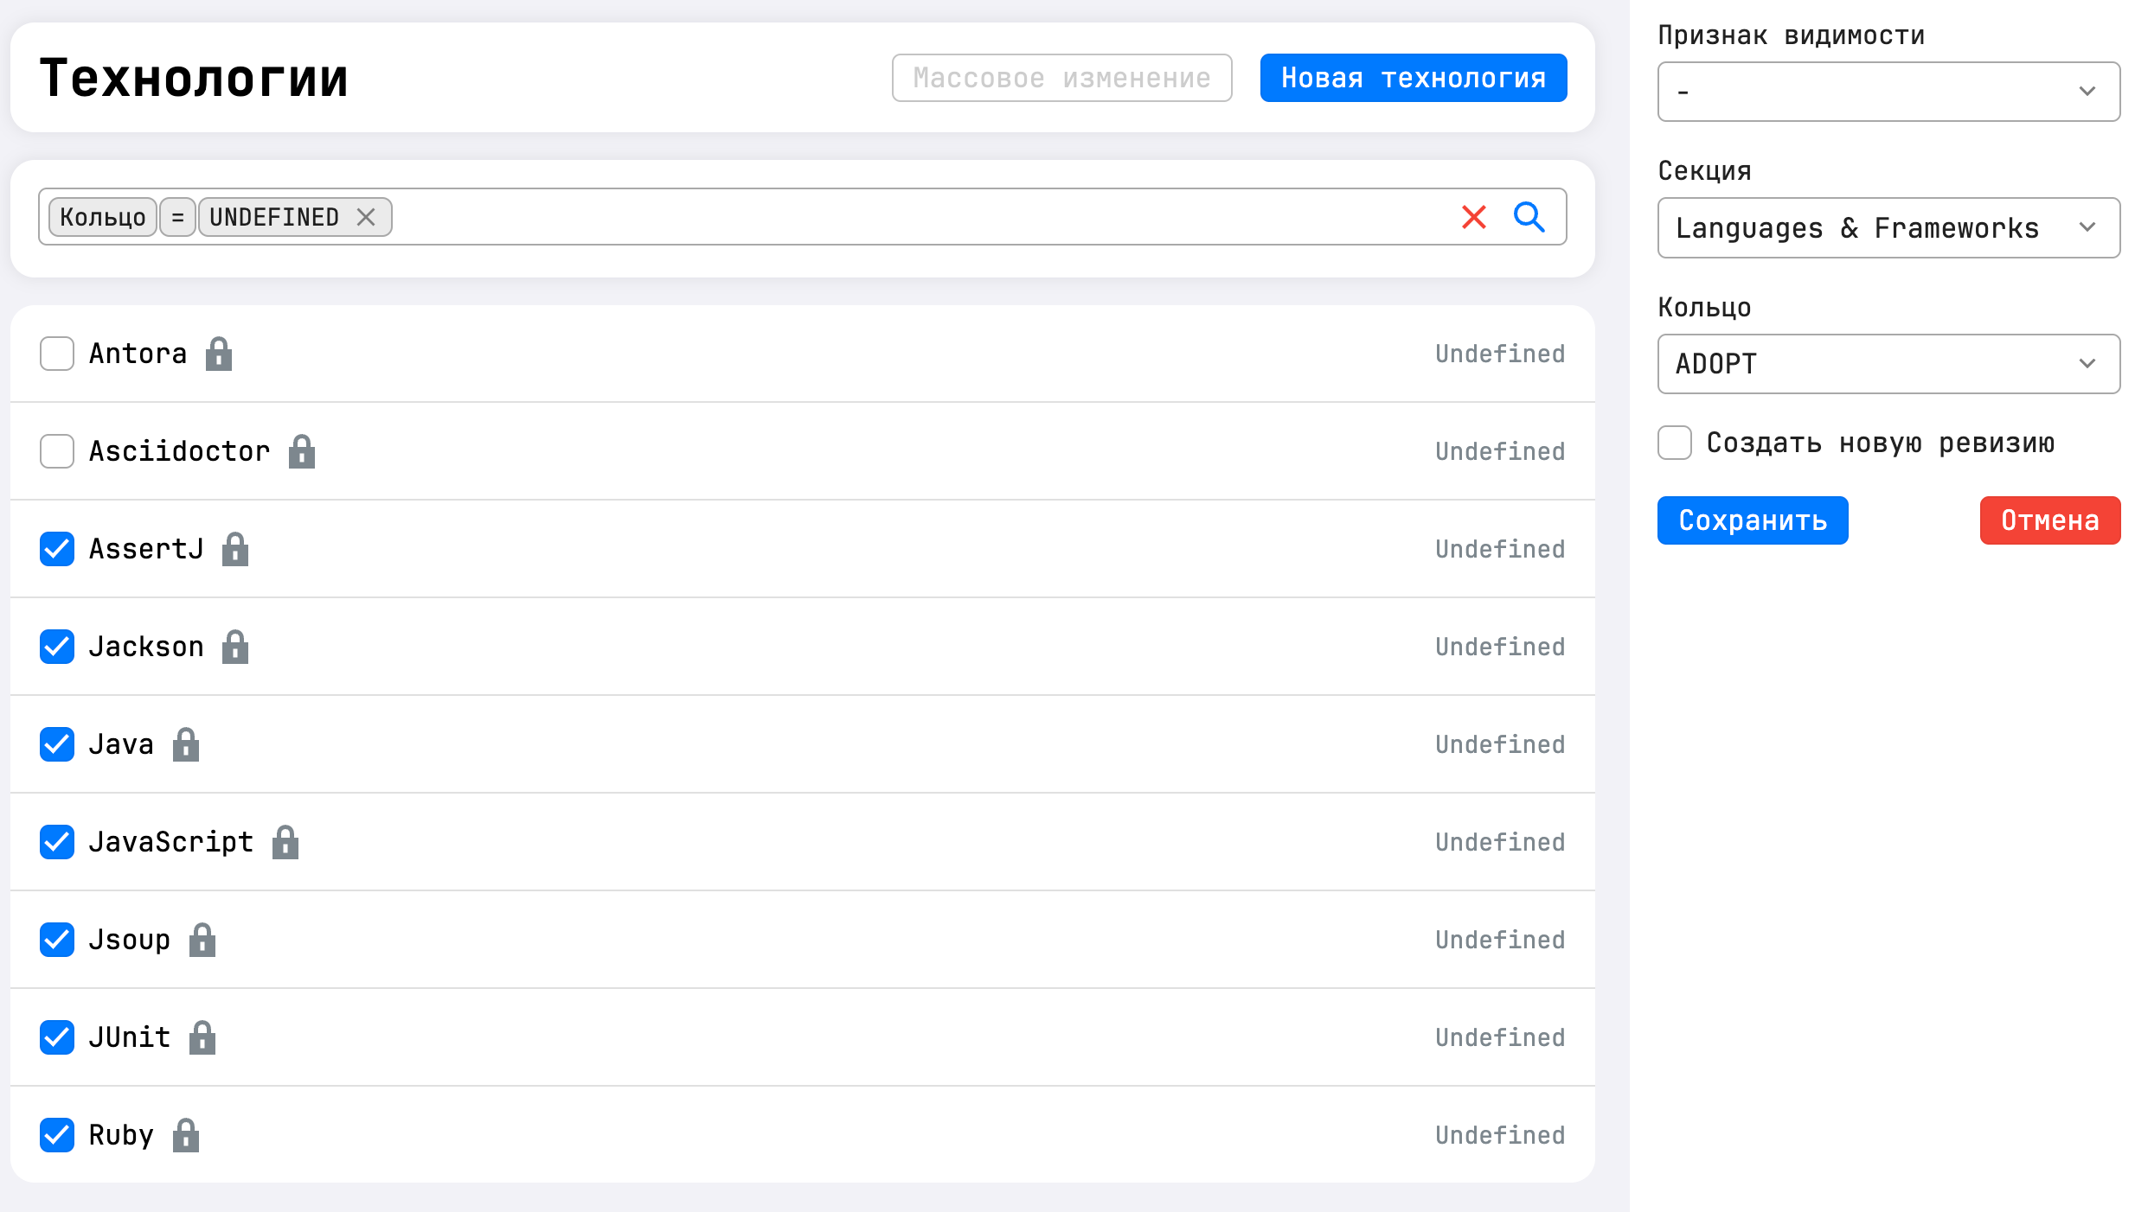Uncheck the Jsoup checkbox
Screen dimensions: 2135x1212
pos(57,940)
